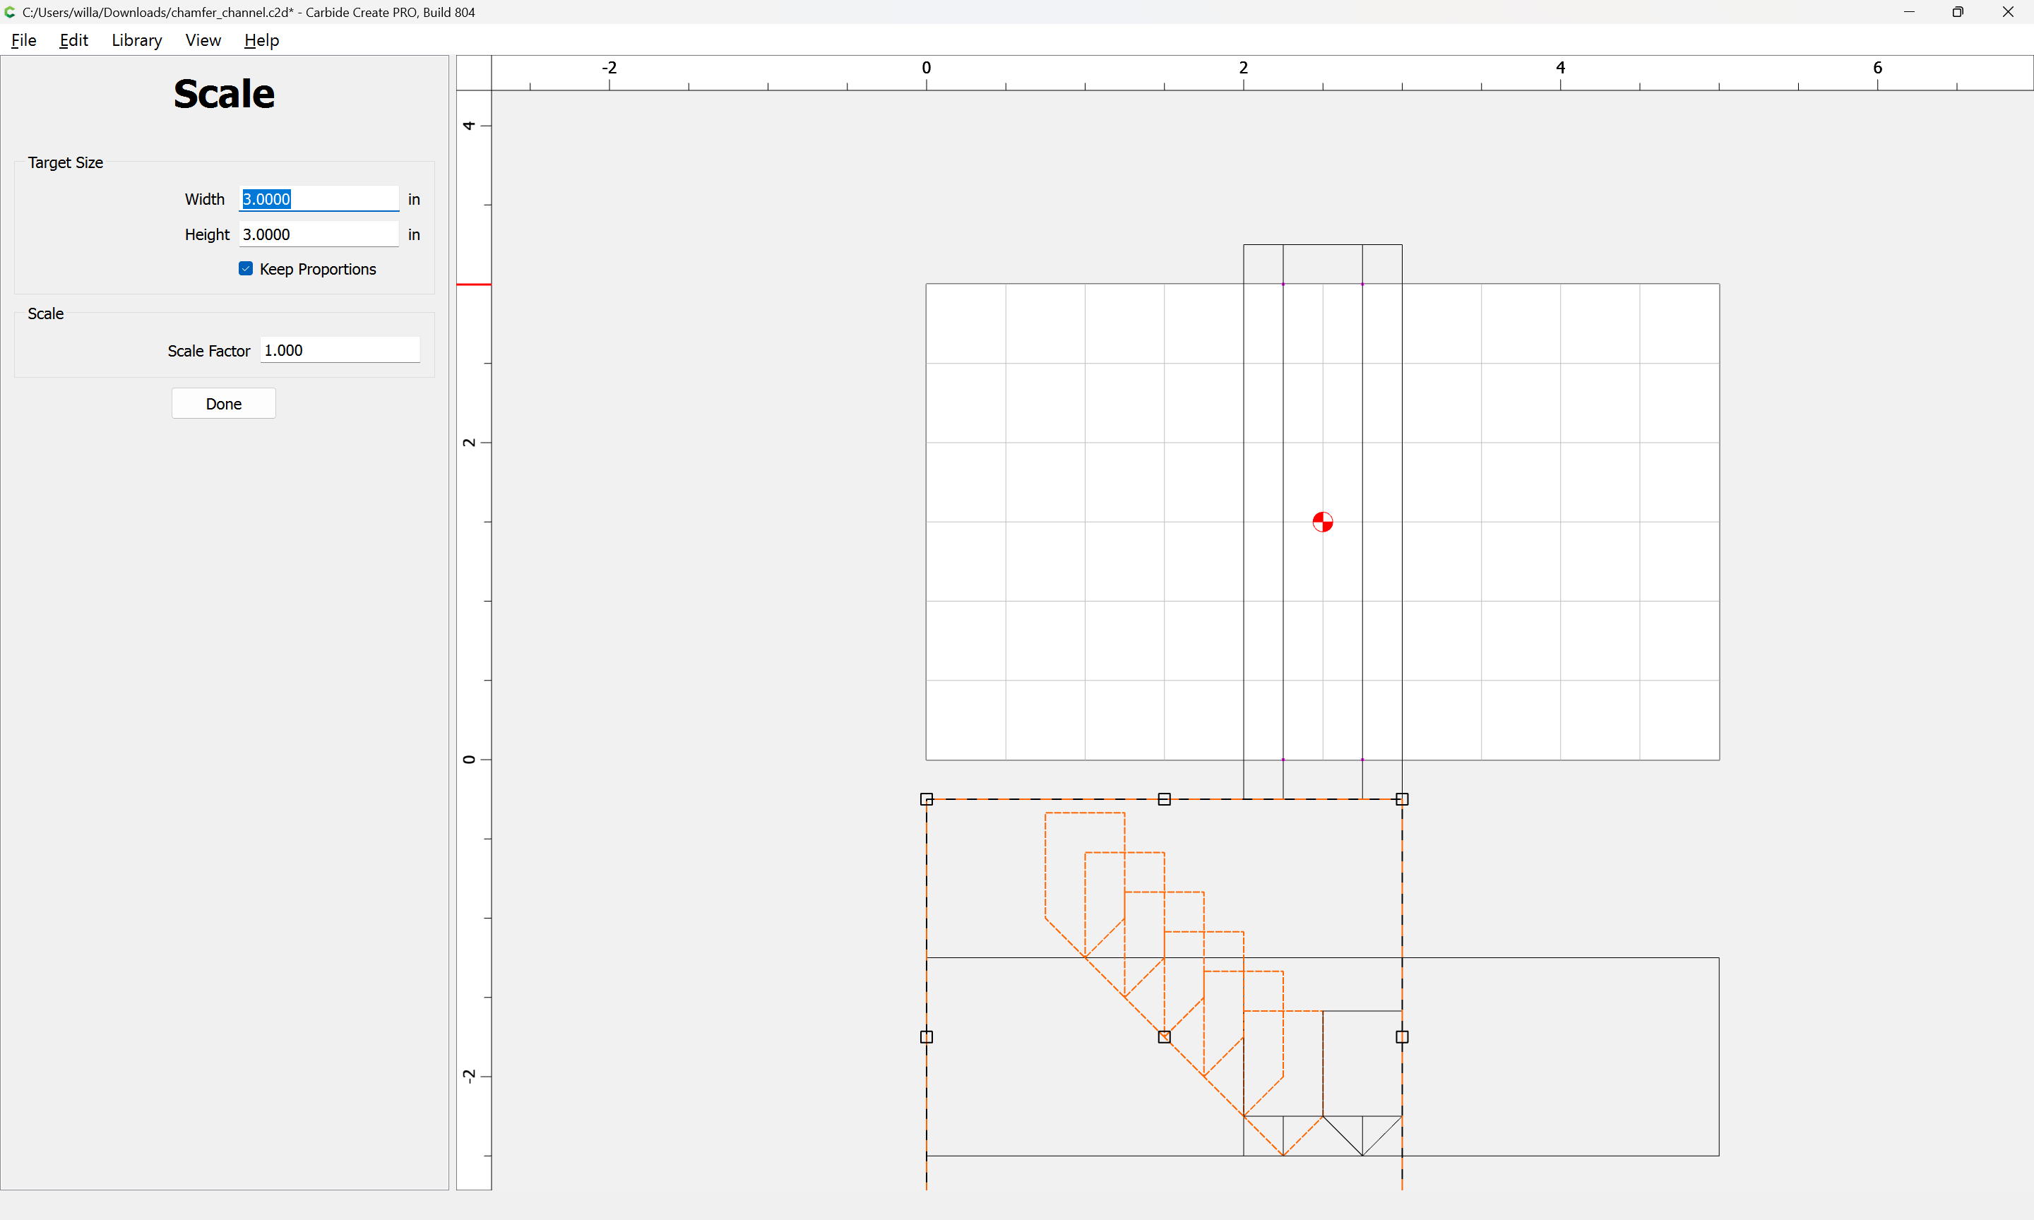
Task: Open the Help menu
Action: (261, 40)
